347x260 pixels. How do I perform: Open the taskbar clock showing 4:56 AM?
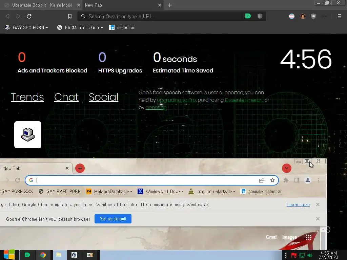coord(329,255)
